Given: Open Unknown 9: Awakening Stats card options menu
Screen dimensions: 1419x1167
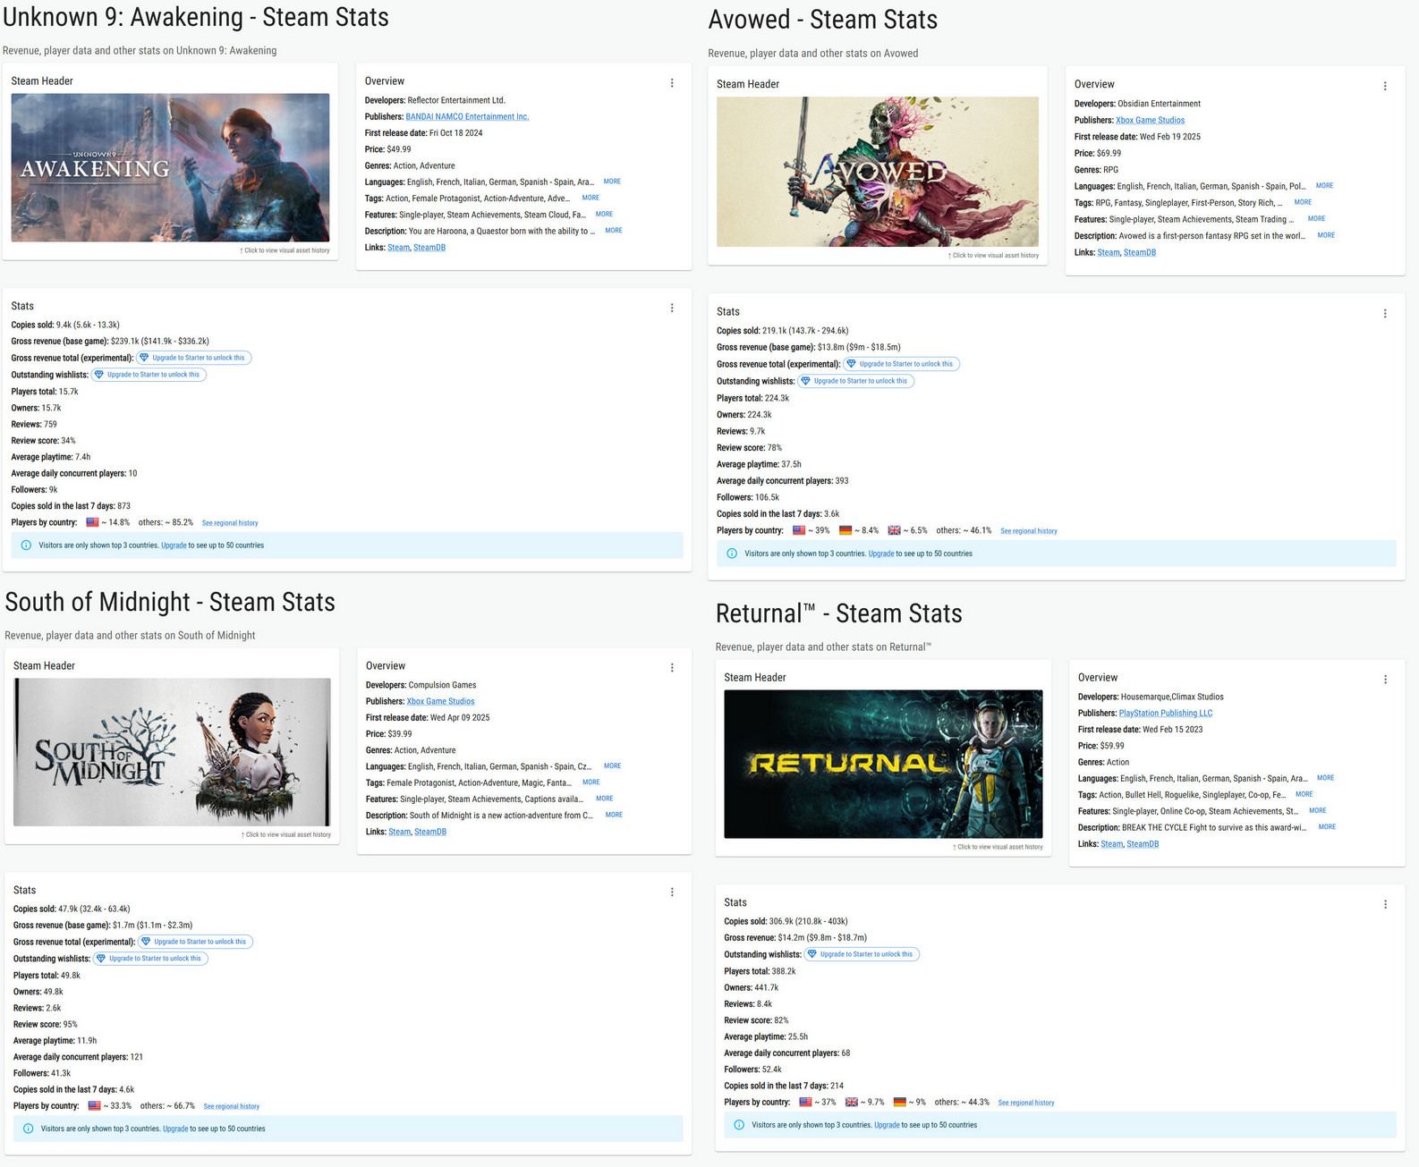Looking at the screenshot, I should coord(672,309).
